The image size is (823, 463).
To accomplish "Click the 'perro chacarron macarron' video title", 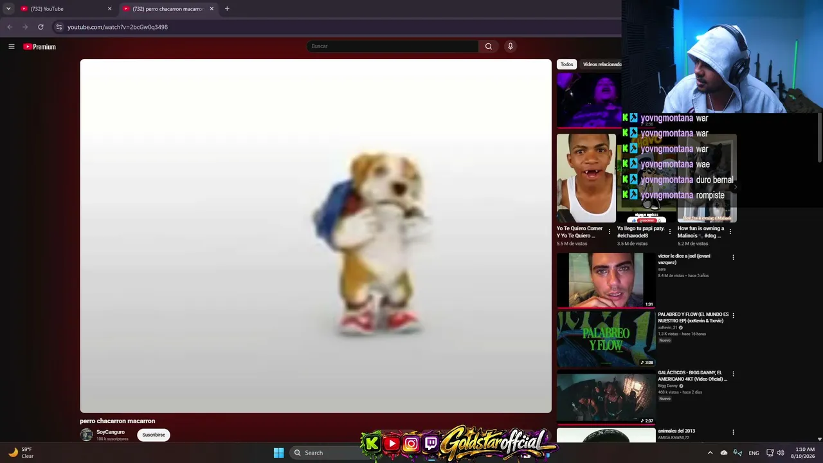I will pos(118,421).
